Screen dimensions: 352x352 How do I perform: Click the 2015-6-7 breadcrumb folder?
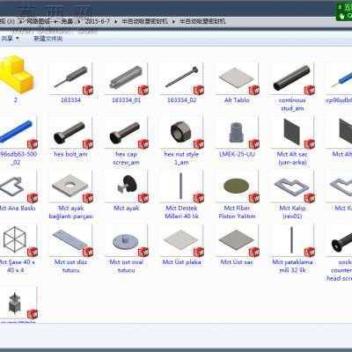97,21
